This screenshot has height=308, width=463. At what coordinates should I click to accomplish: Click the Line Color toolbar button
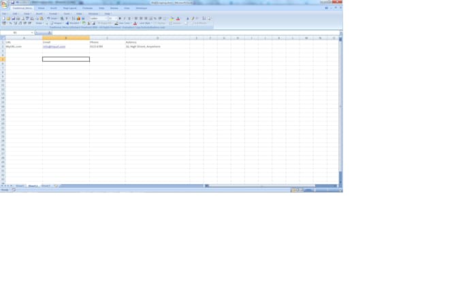123,23
